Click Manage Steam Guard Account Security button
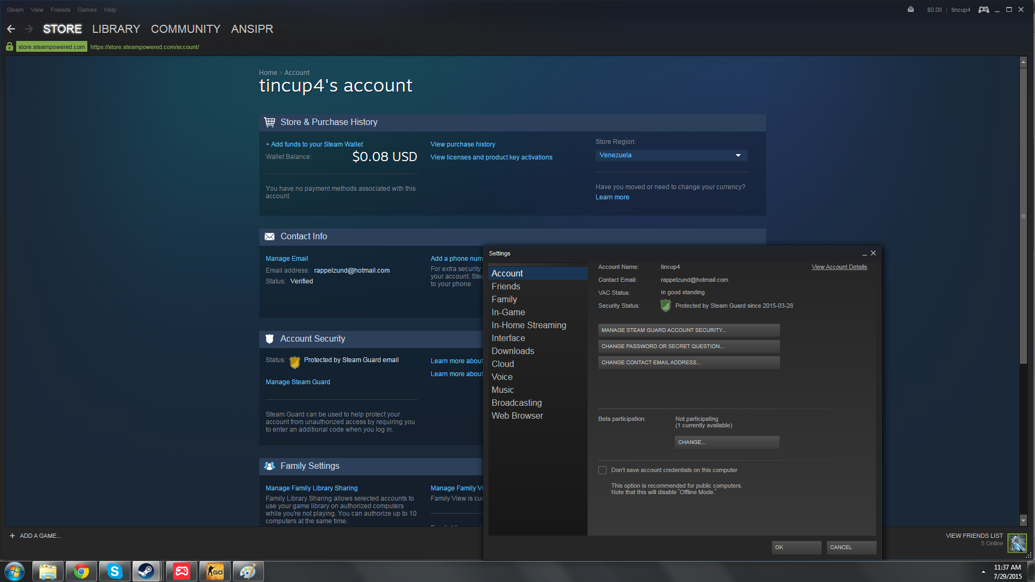This screenshot has height=582, width=1035. coord(689,330)
